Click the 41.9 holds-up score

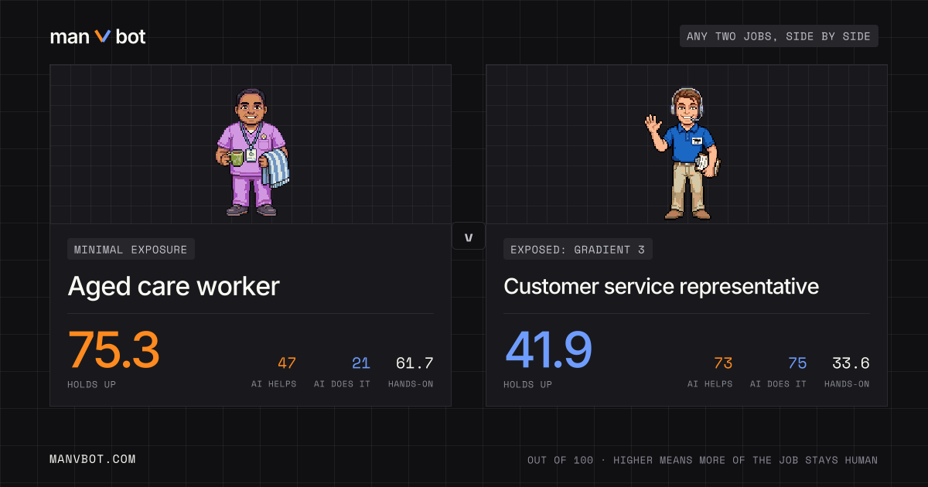click(x=548, y=349)
